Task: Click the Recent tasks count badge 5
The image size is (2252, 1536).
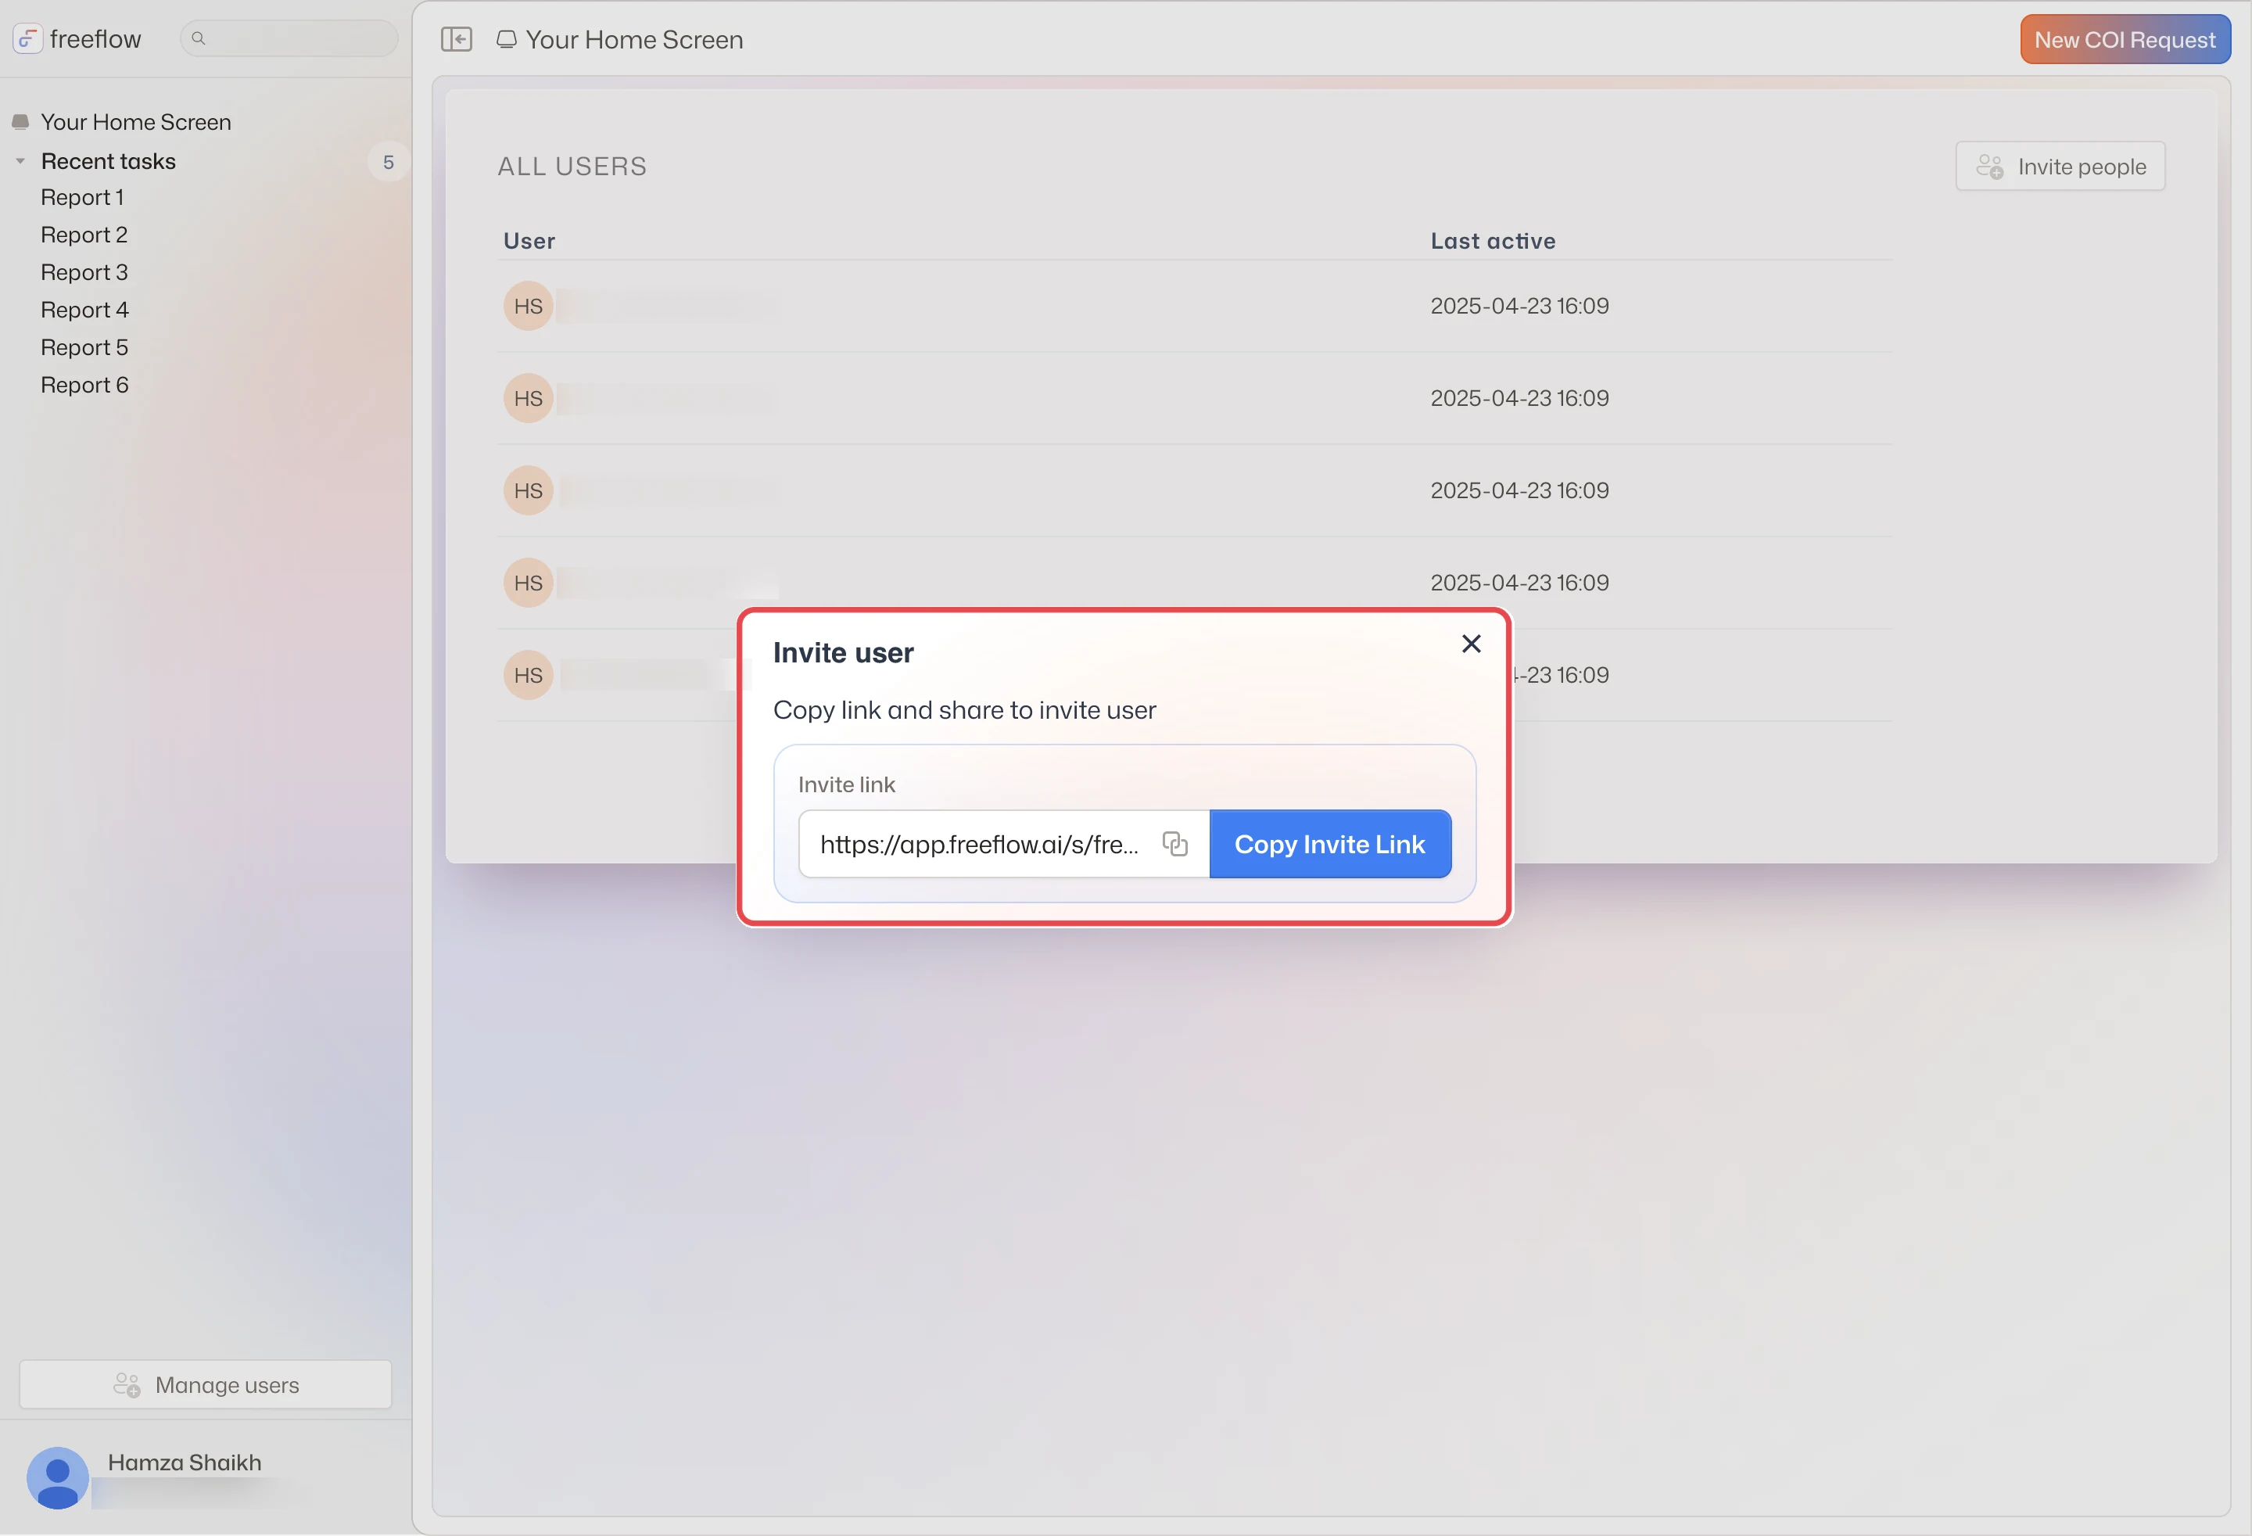Action: point(389,162)
